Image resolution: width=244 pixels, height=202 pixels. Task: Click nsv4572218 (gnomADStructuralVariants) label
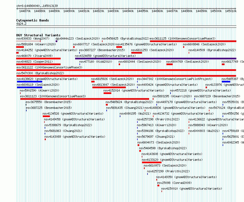point(200,90)
